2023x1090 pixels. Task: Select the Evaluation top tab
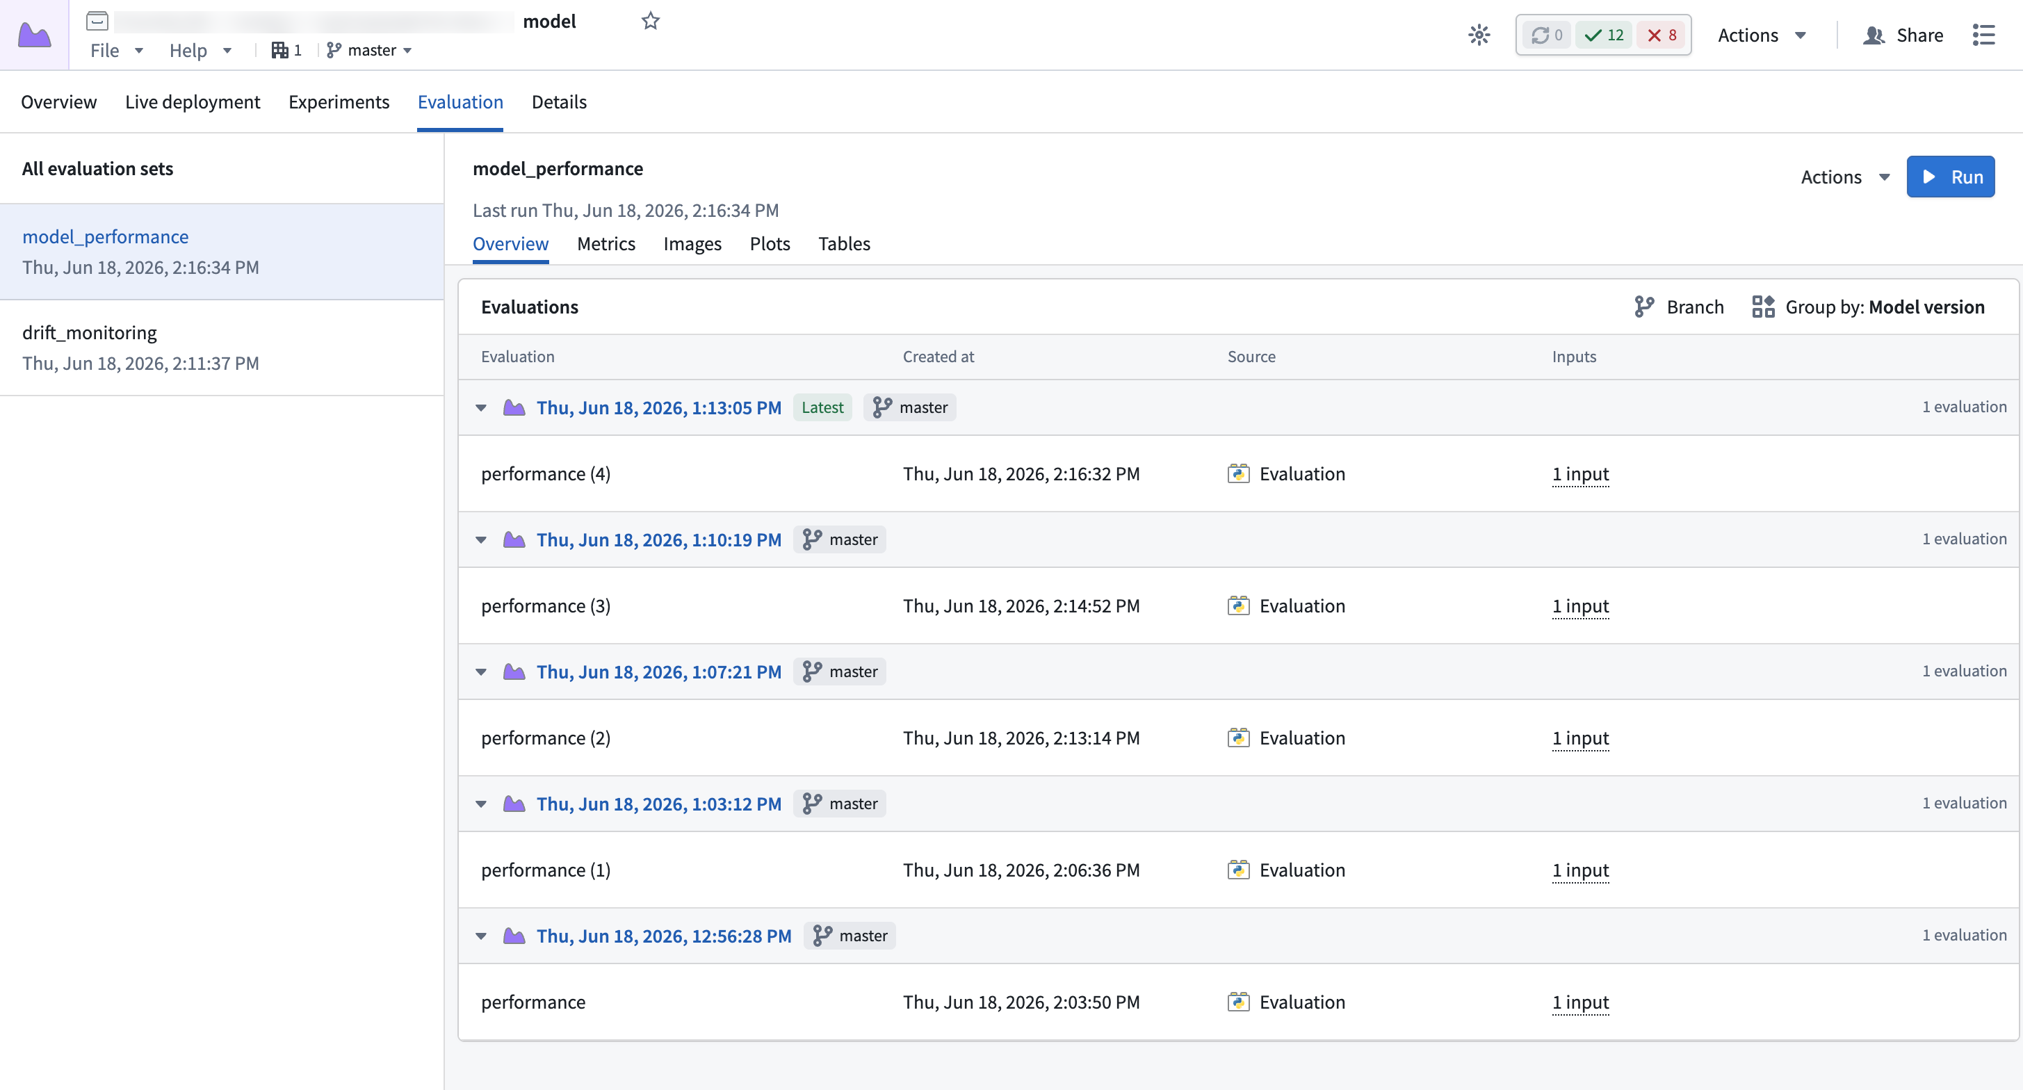click(460, 101)
